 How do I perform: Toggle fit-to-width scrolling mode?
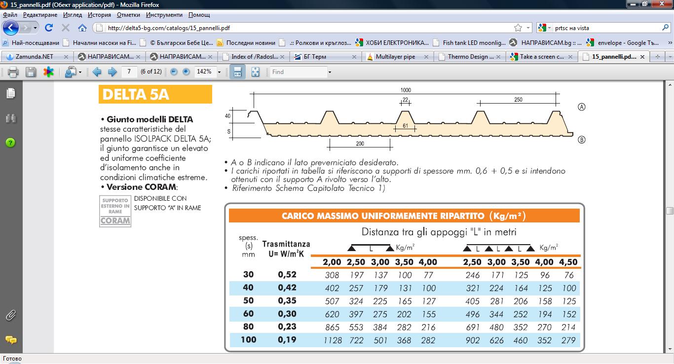(x=237, y=72)
